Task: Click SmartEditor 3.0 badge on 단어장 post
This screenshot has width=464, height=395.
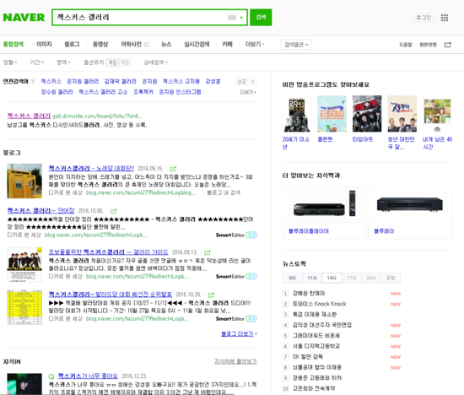Action: click(x=236, y=235)
